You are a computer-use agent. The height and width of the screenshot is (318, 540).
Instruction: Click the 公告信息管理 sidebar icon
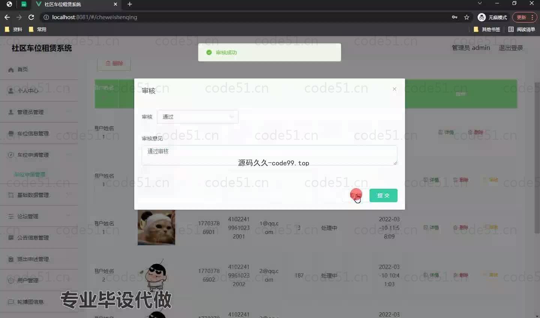11,238
